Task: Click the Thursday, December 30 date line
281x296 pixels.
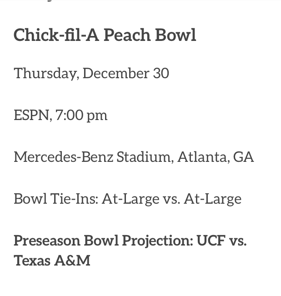Action: click(x=91, y=74)
